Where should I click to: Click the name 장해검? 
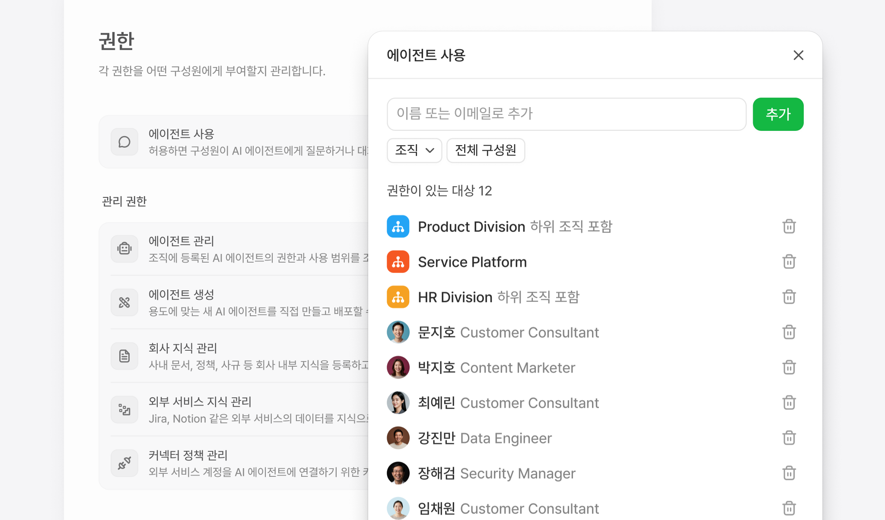436,473
